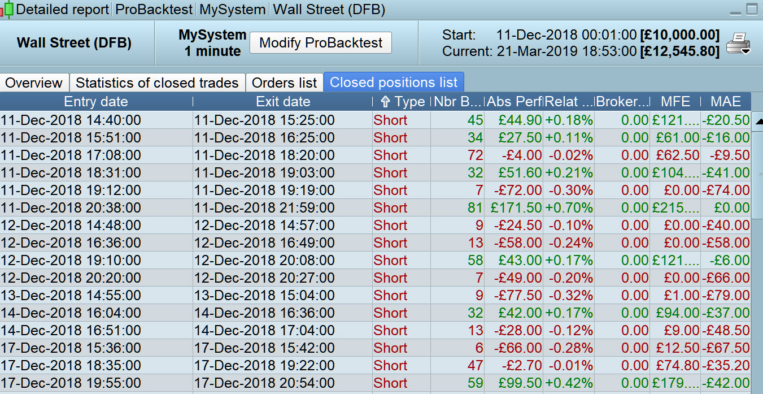Sort by Abs Perf column header

(514, 102)
